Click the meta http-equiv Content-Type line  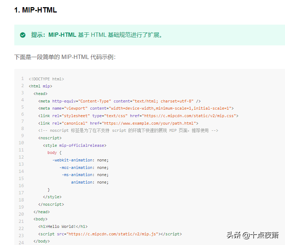119,101
